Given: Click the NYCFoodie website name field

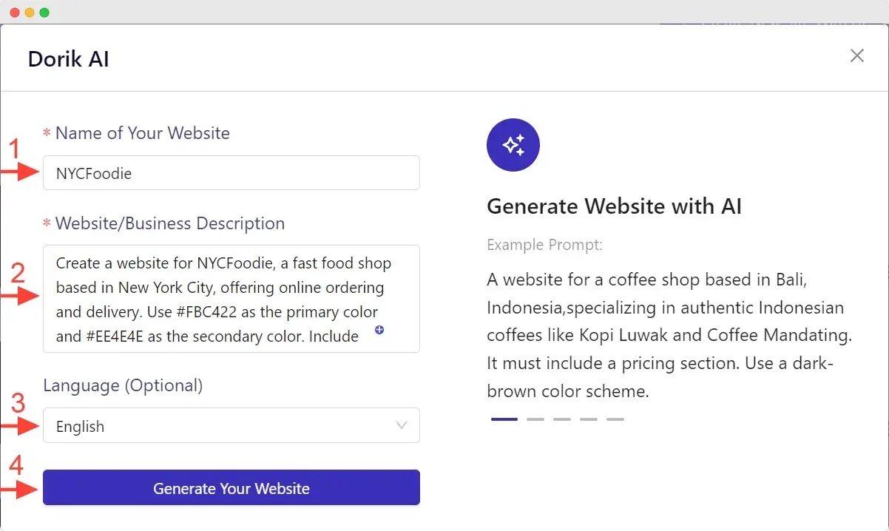Looking at the screenshot, I should click(231, 173).
